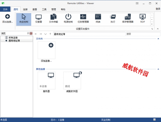Select the 威航软件园 offline connection thumbnail
161x122 pixels.
(x=72, y=80)
